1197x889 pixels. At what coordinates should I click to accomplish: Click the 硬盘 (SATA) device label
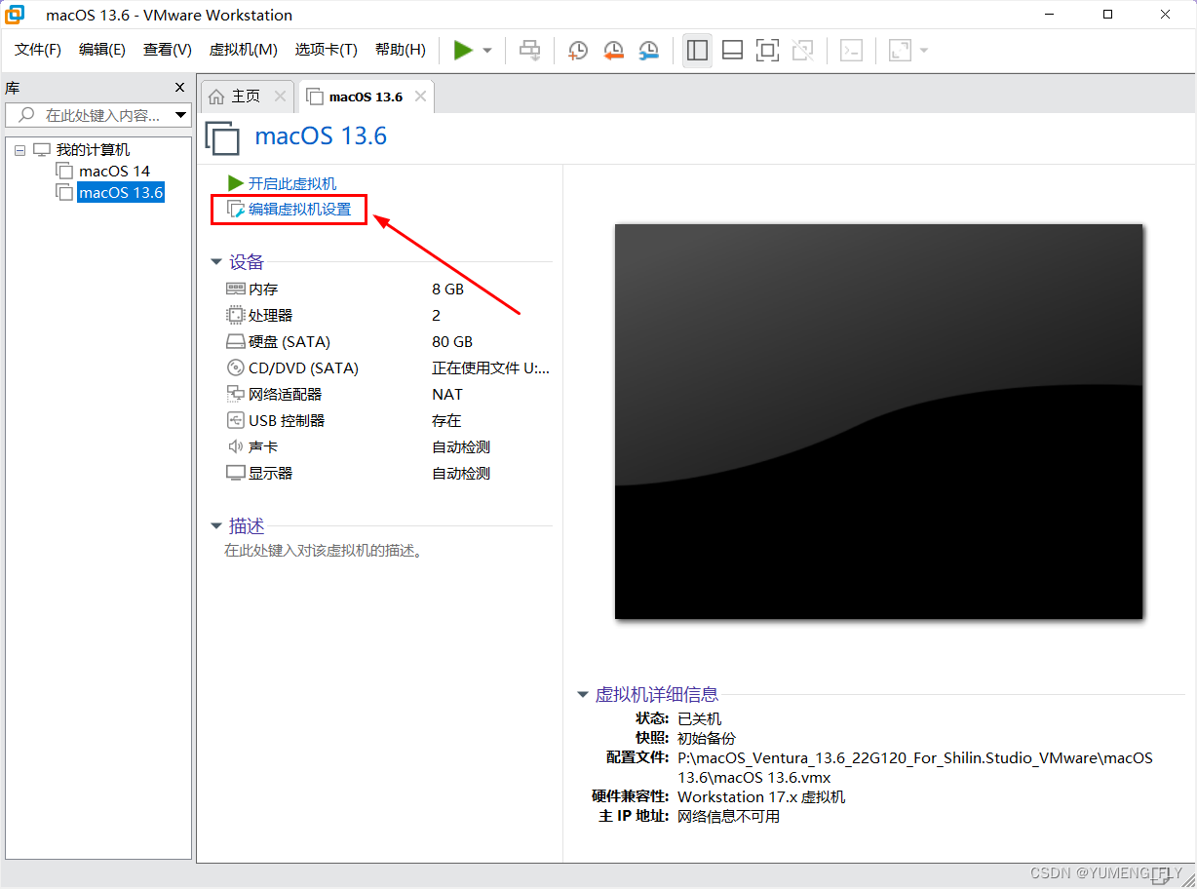coord(290,342)
